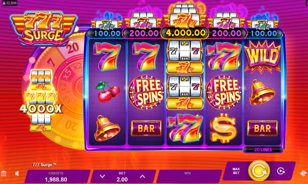
Task: Mute the game sound speaker icon
Action: click(17, 174)
